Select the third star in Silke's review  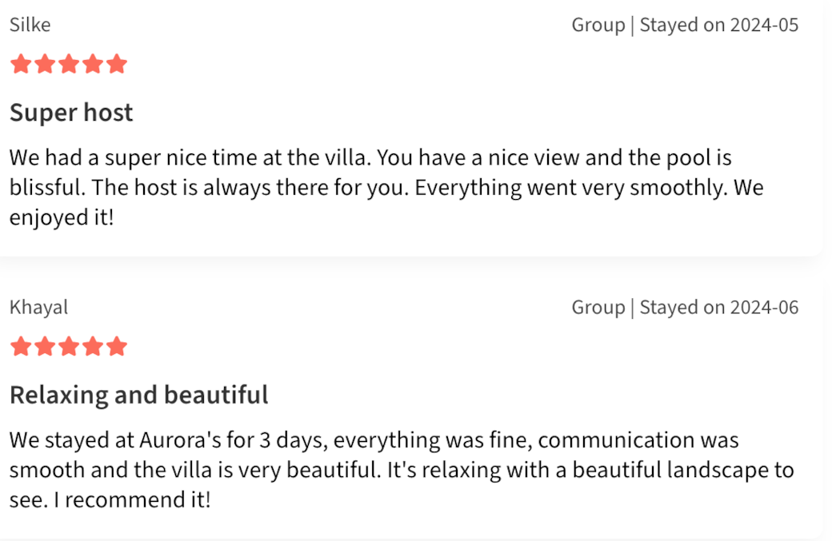pyautogui.click(x=69, y=64)
